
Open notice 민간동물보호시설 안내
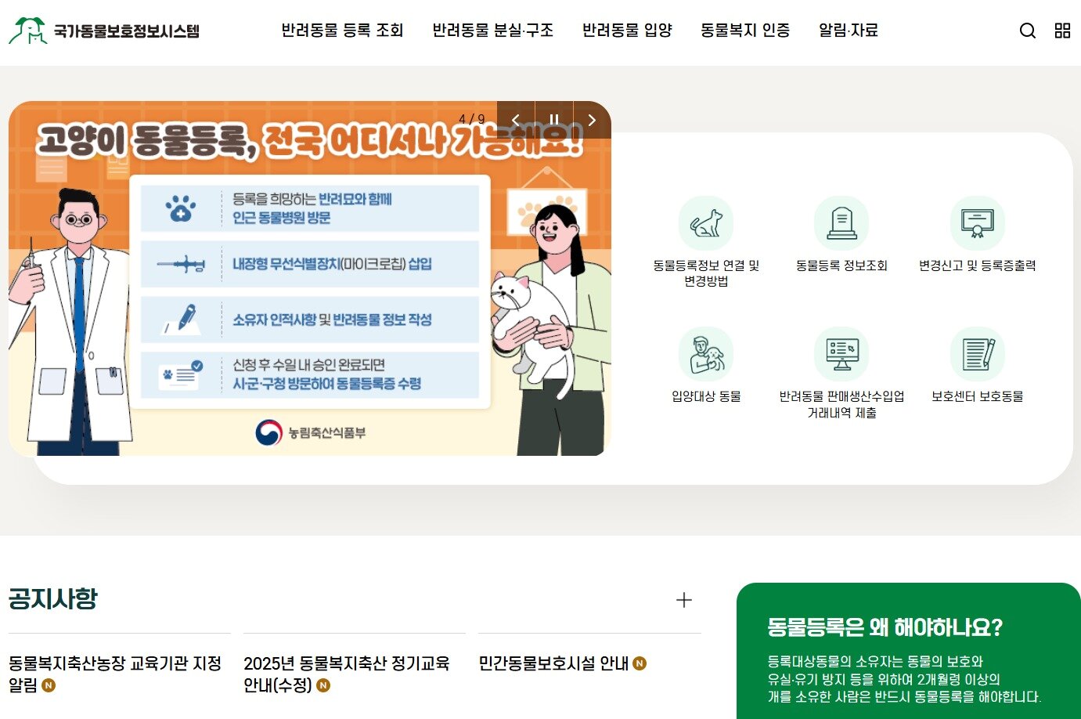553,663
